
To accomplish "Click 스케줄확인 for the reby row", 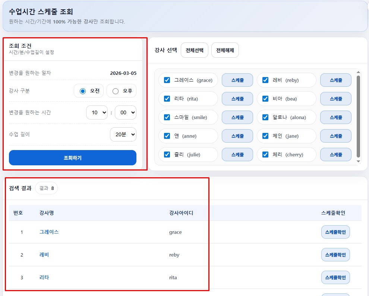I will (x=335, y=255).
